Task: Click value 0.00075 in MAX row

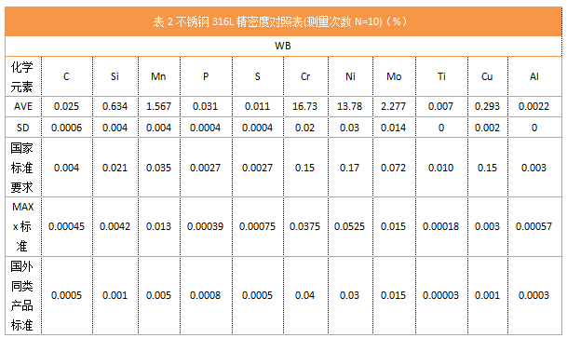Action: [x=257, y=226]
